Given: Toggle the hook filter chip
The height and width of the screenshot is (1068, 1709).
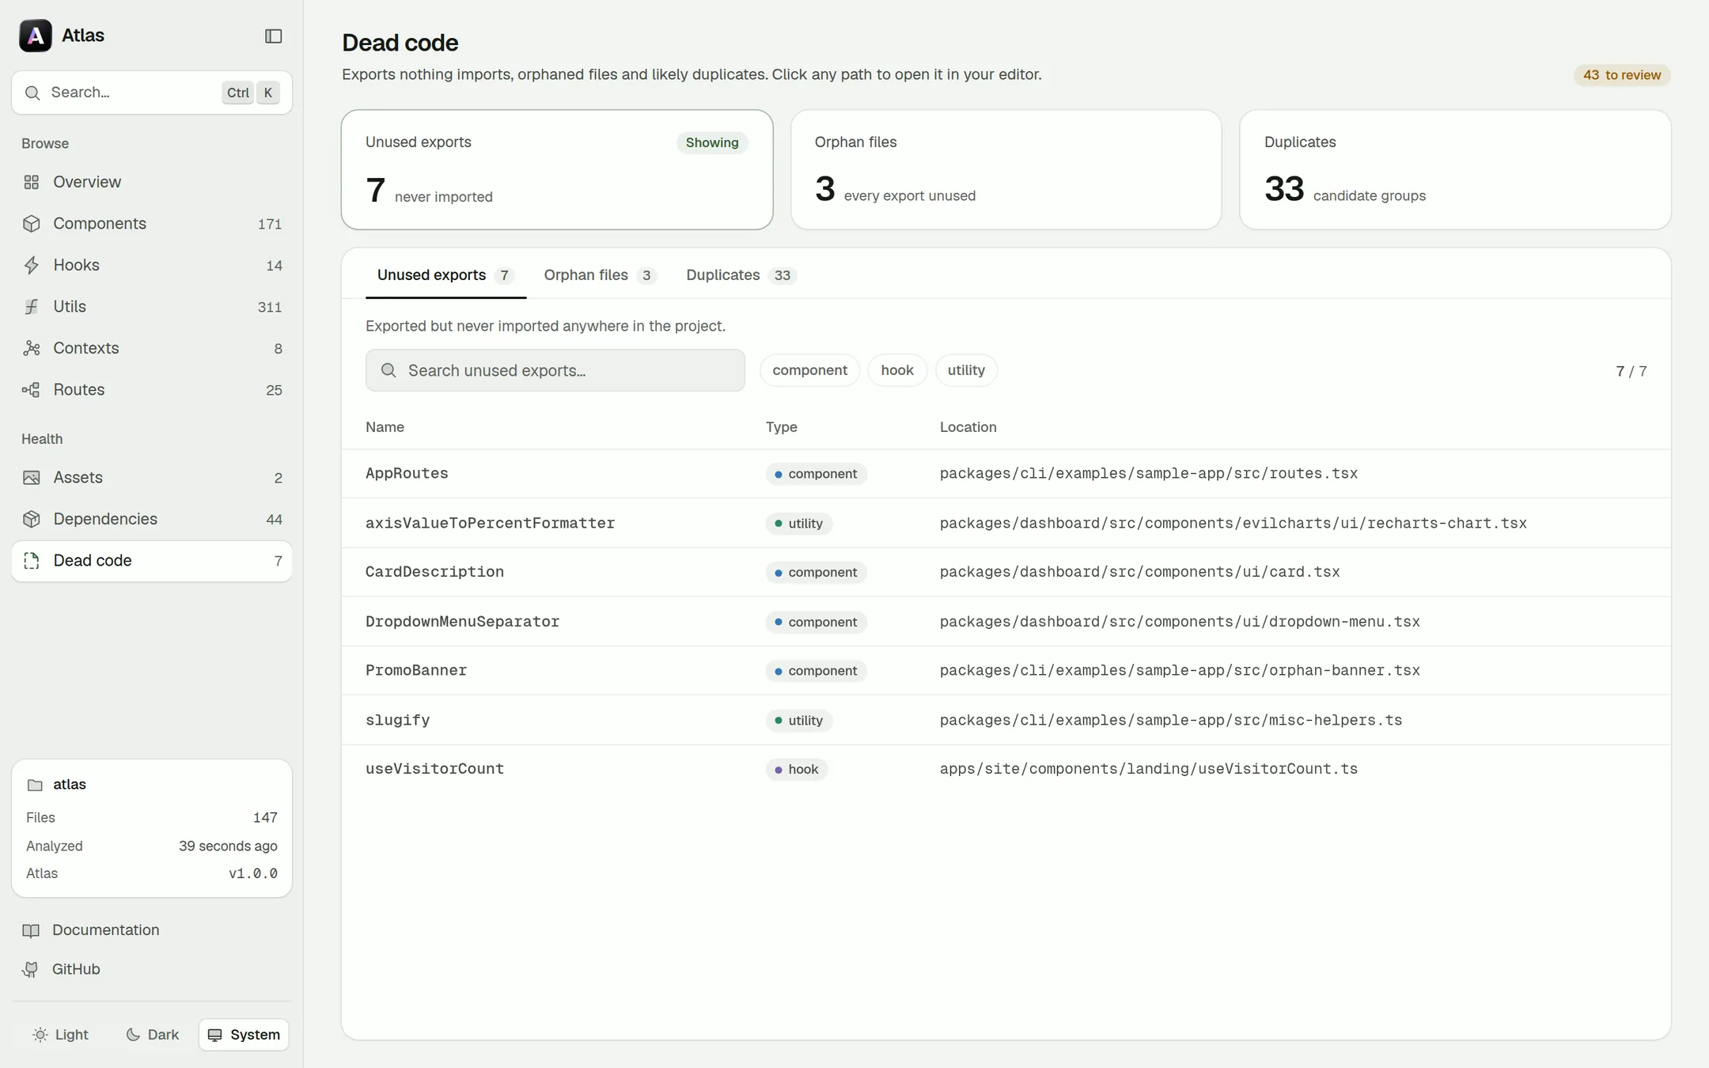Looking at the screenshot, I should [x=897, y=370].
